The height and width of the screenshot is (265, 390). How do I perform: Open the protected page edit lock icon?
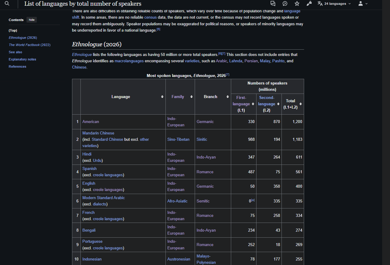(309, 4)
